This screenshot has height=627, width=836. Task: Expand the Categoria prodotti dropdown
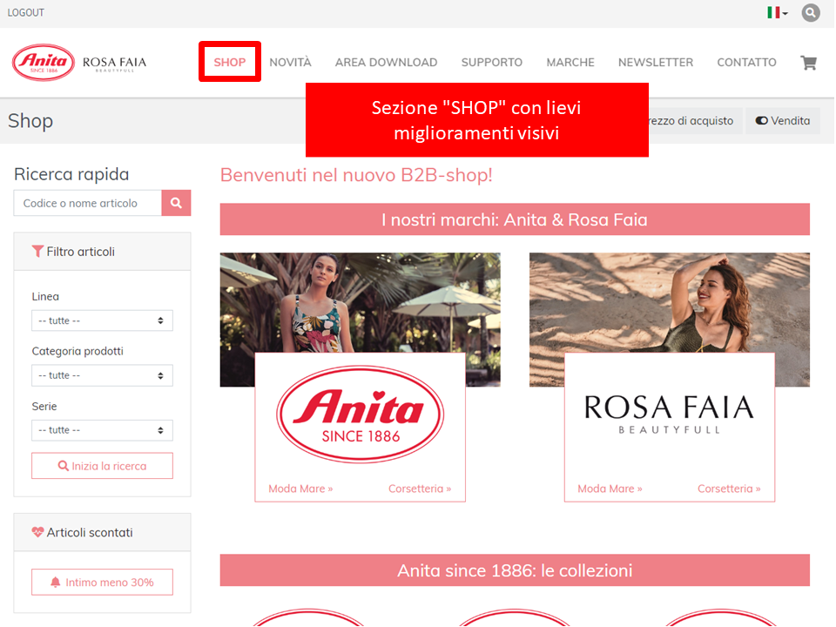102,375
